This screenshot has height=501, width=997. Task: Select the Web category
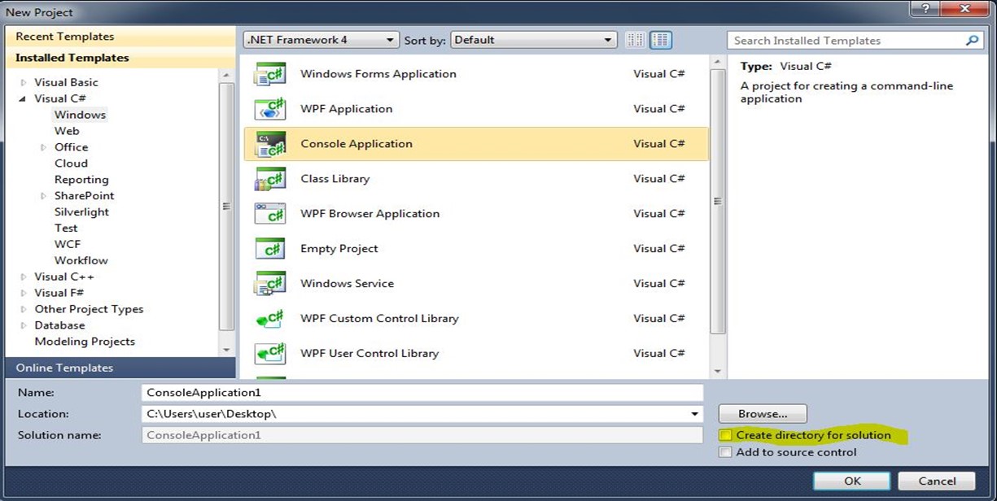point(67,131)
